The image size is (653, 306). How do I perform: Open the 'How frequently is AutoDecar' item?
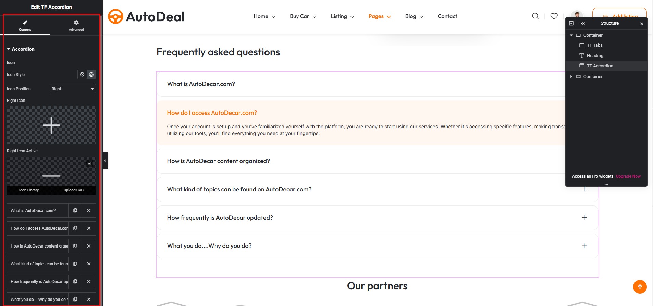38,282
